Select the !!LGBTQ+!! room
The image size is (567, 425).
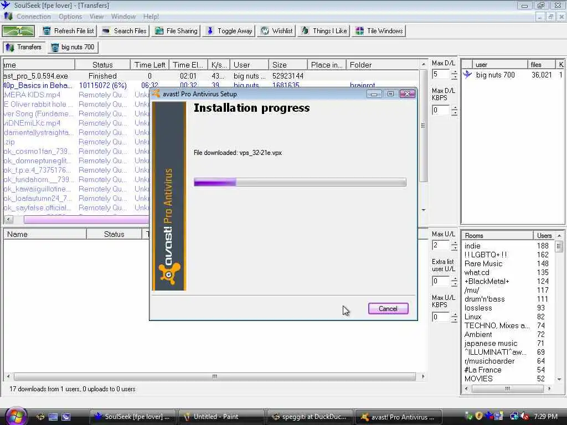click(x=508, y=255)
